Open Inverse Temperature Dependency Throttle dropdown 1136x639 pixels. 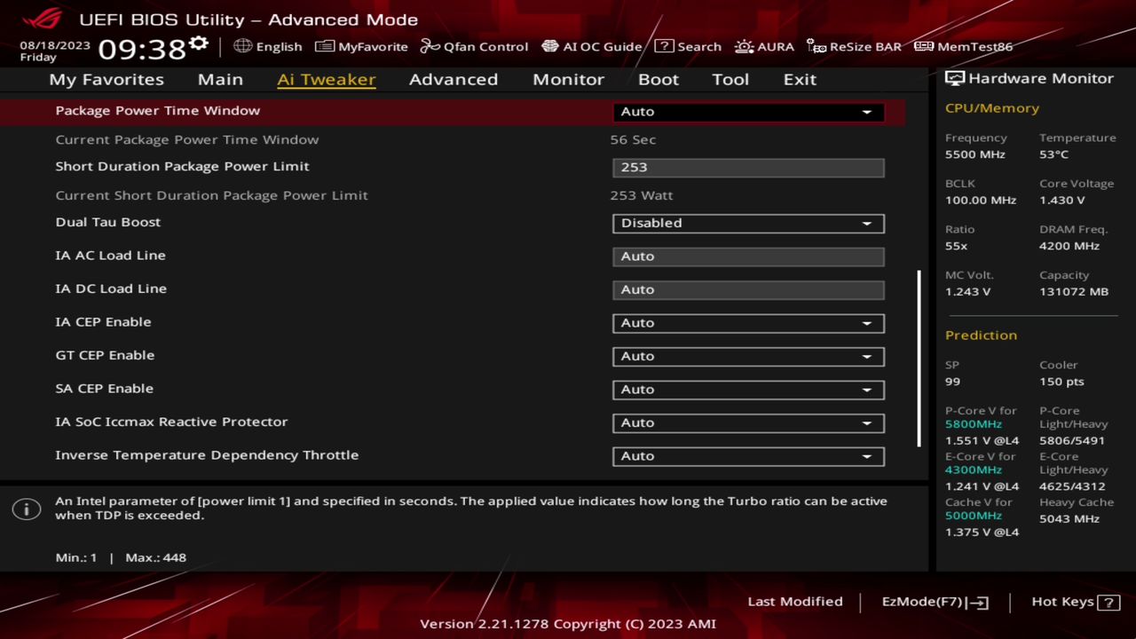click(x=748, y=456)
